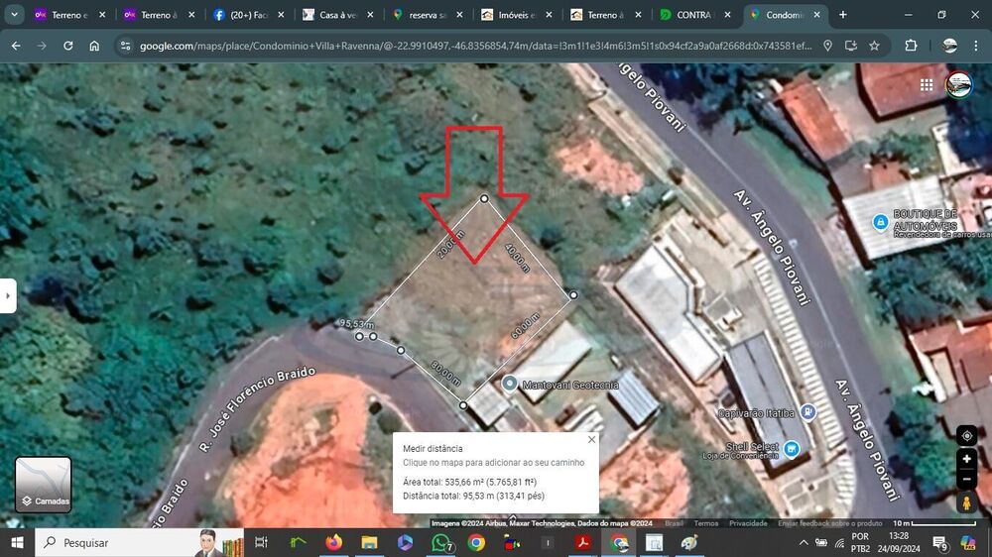Close the Medir distância popup

pyautogui.click(x=591, y=439)
